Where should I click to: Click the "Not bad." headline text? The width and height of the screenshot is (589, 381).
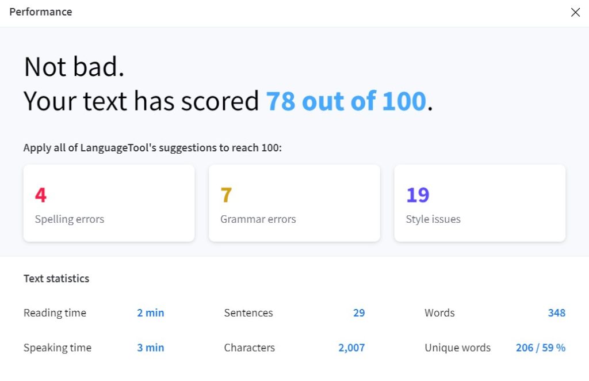click(x=74, y=67)
